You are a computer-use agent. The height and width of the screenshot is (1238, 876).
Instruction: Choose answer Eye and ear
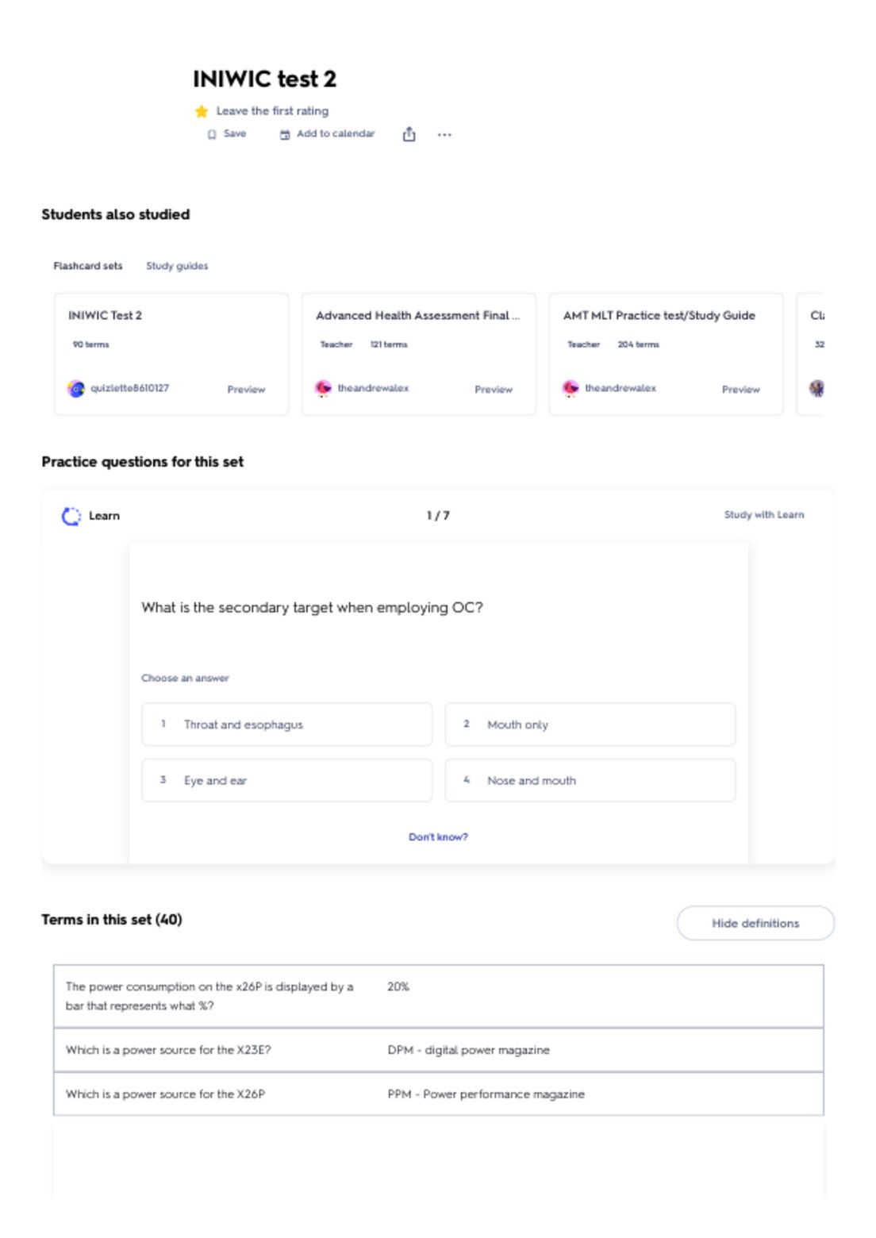[x=287, y=781]
